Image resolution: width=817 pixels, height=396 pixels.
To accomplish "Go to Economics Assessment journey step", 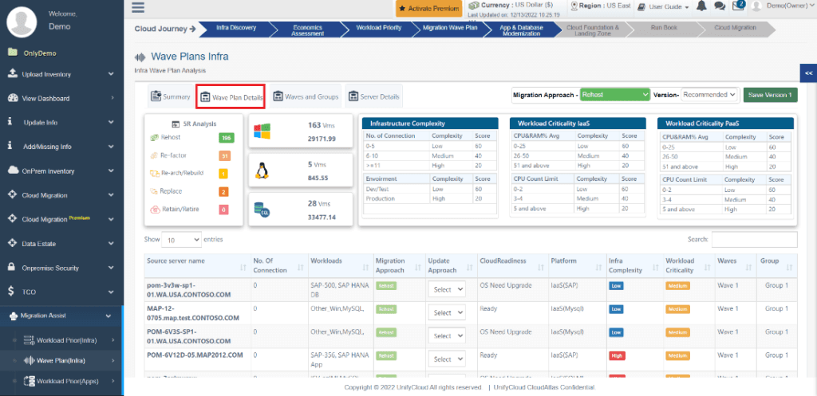I will tap(307, 29).
